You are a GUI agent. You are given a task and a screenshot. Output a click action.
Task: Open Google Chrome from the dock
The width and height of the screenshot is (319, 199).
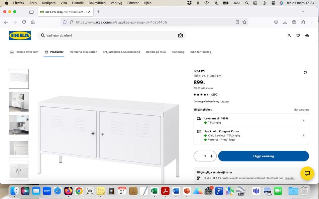pos(79,191)
